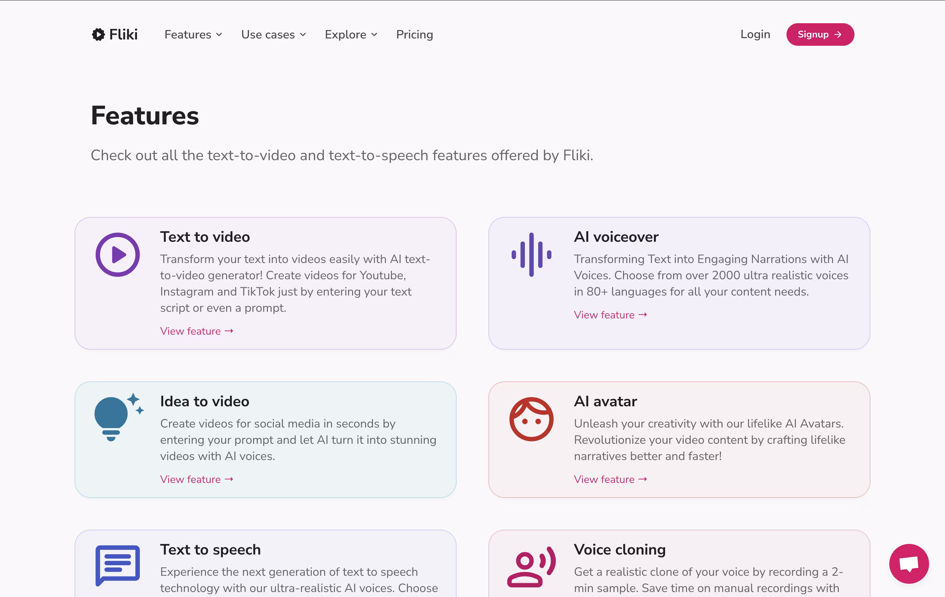Select the AI avatar heading

[x=605, y=401]
